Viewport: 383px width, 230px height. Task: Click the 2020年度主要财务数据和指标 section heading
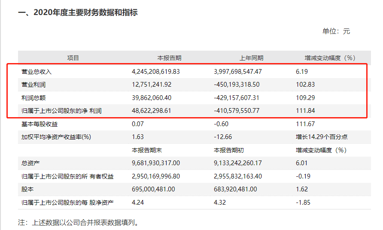tap(78, 12)
